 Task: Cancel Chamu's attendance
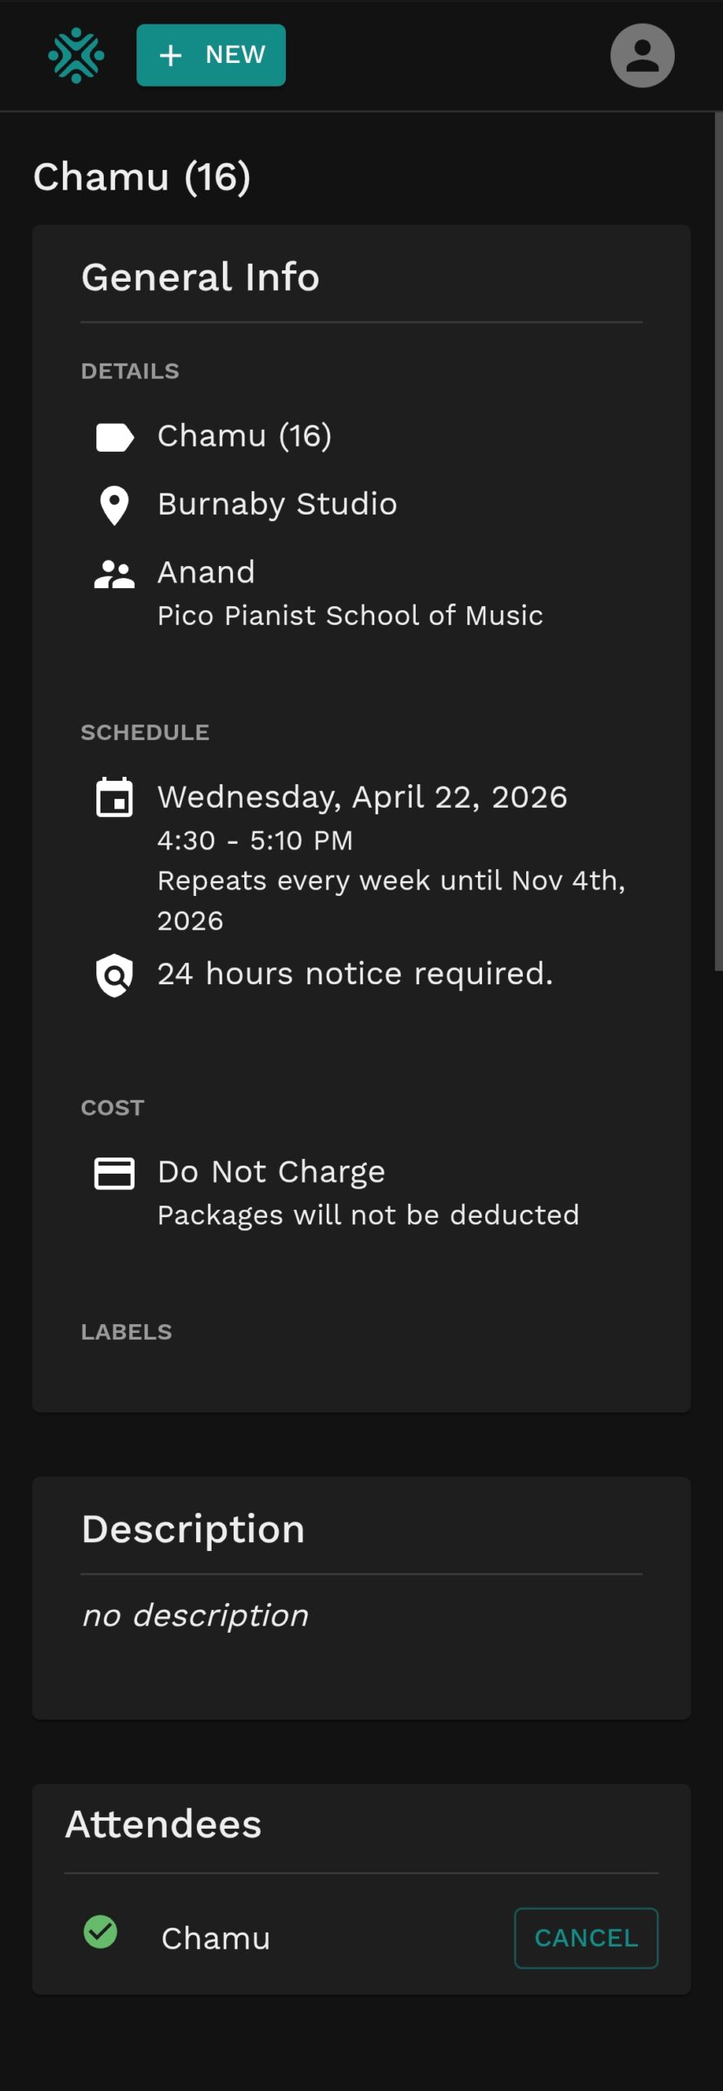coord(586,1938)
